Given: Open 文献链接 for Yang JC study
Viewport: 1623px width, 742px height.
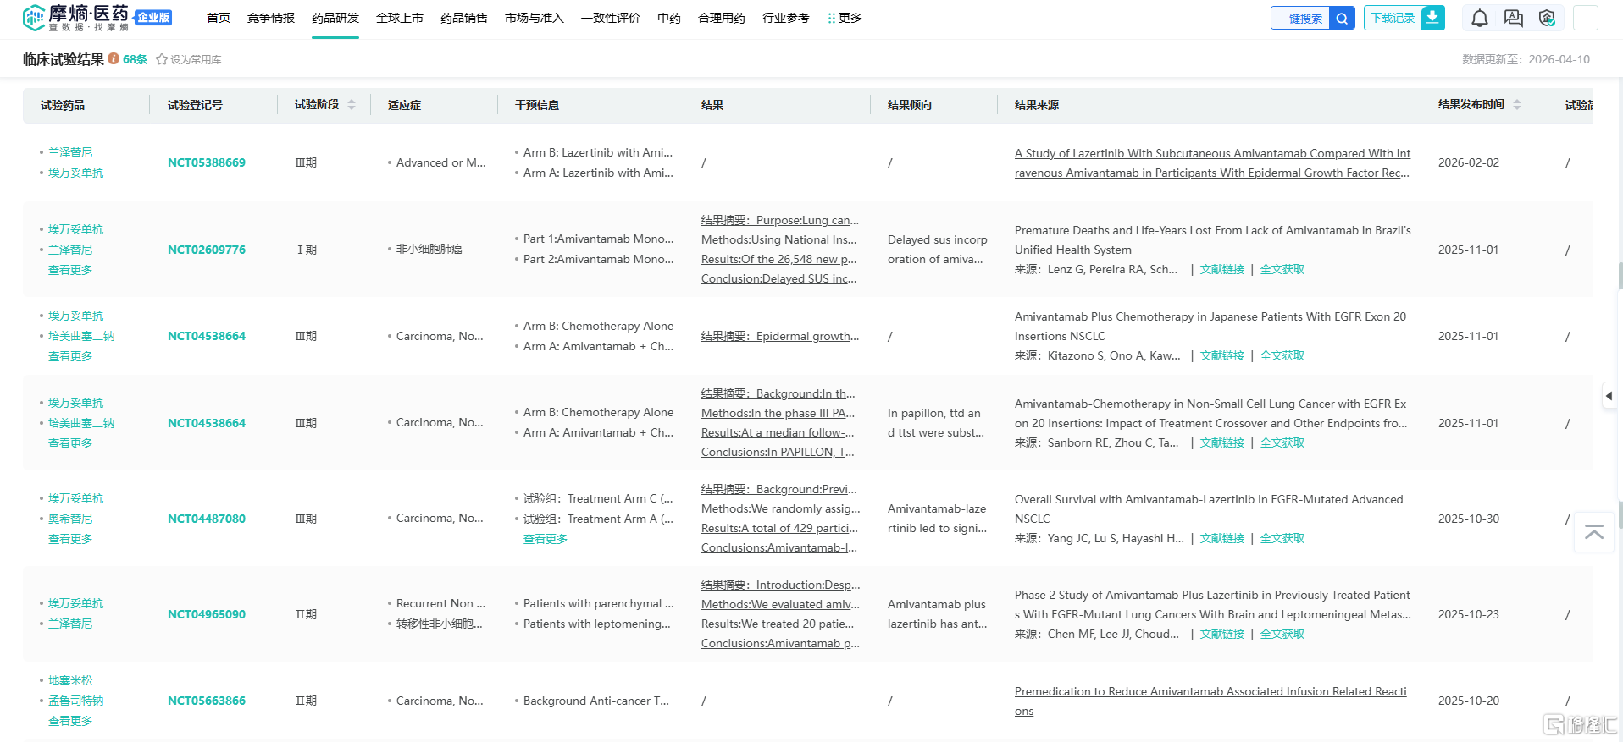Looking at the screenshot, I should [x=1222, y=538].
